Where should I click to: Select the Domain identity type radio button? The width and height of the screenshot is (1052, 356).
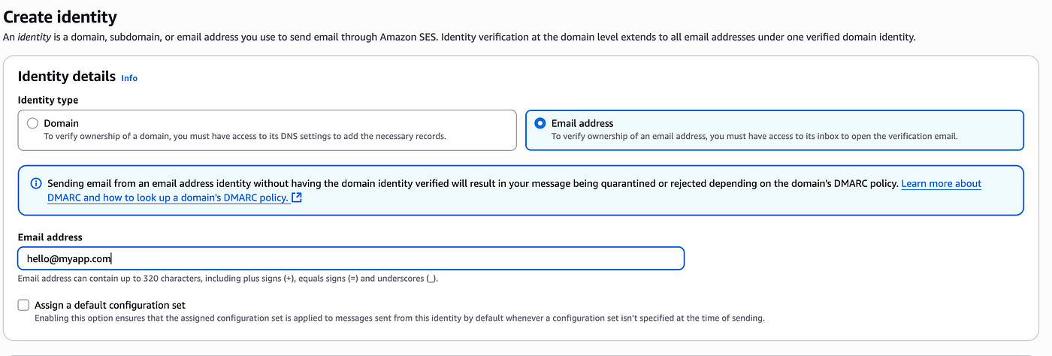pyautogui.click(x=32, y=123)
